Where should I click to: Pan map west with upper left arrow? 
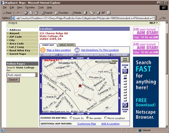[x=41, y=73]
